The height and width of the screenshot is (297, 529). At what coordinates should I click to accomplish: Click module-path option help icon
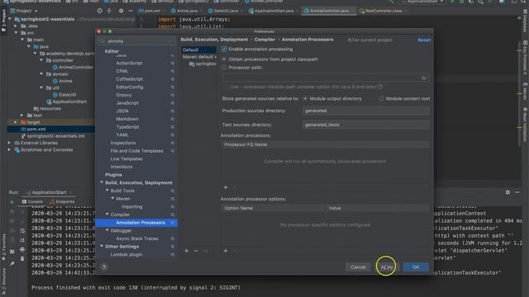[x=380, y=87]
